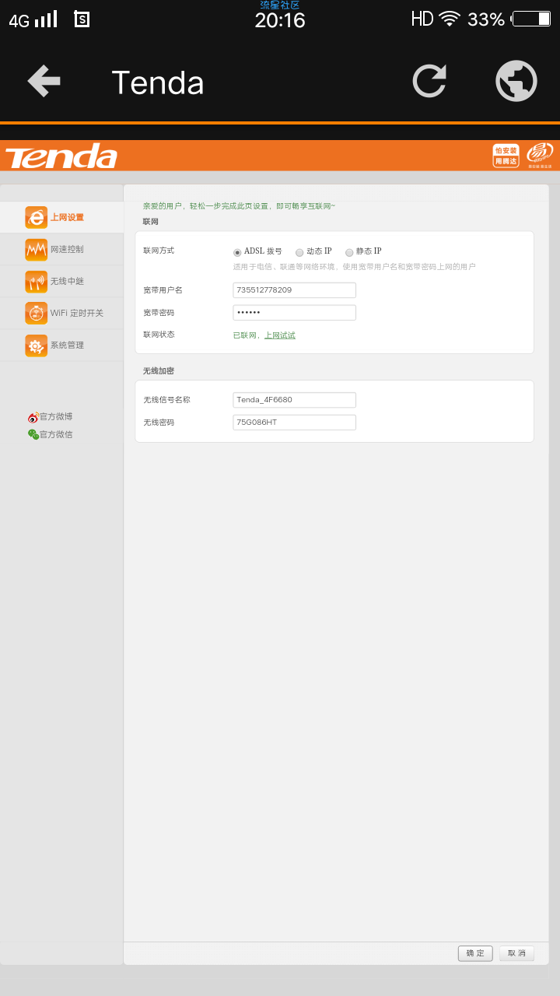Image resolution: width=560 pixels, height=996 pixels.
Task: Click the Tenda page title text
Action: point(158,82)
